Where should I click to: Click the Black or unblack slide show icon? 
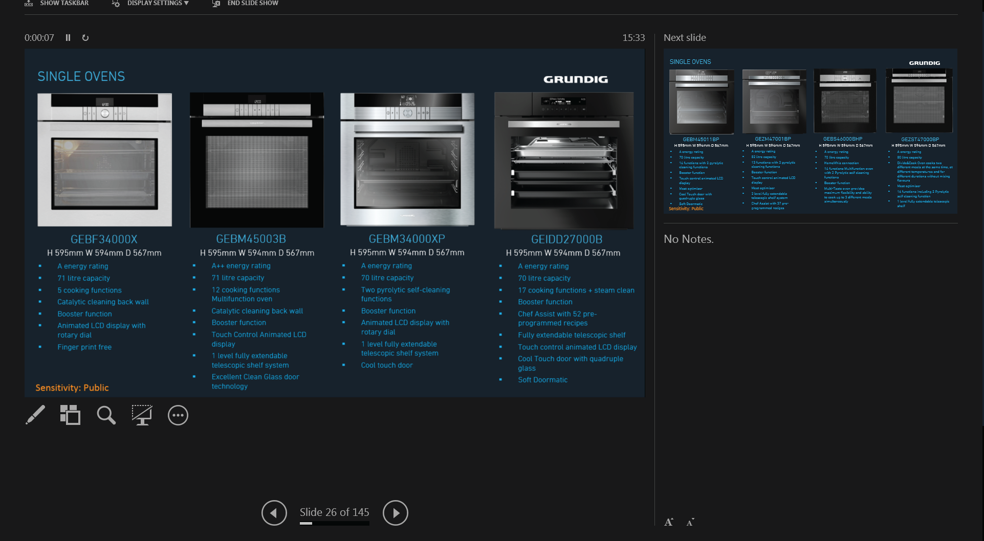pos(142,415)
